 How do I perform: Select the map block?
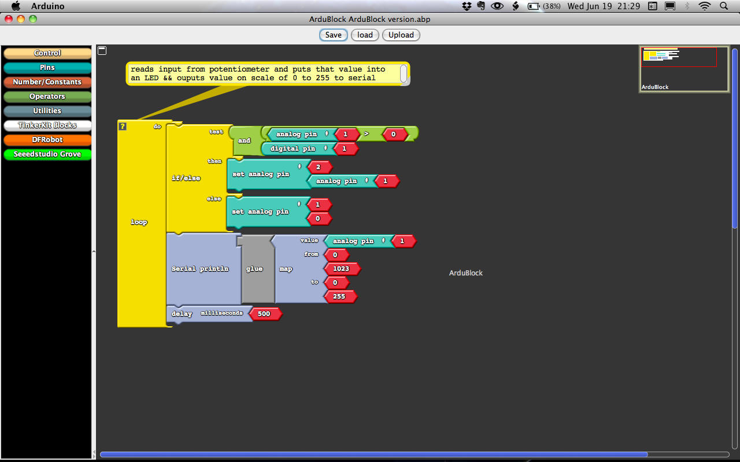[286, 269]
